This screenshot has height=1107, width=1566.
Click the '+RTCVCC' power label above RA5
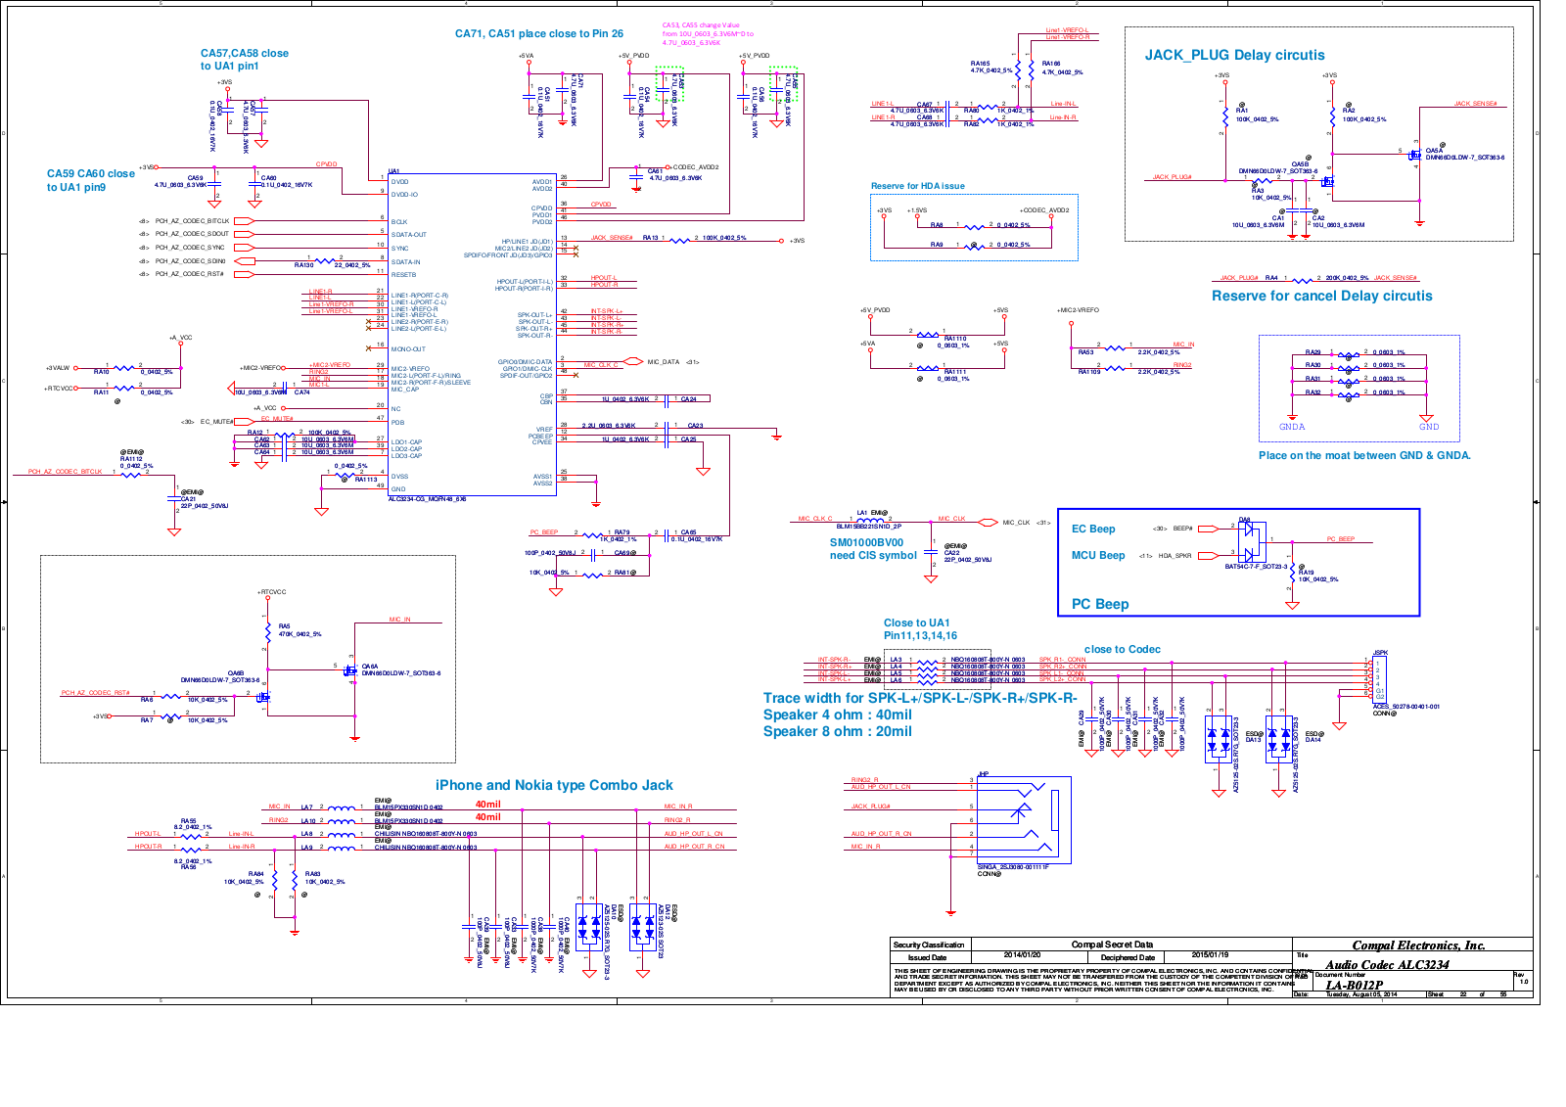(272, 592)
